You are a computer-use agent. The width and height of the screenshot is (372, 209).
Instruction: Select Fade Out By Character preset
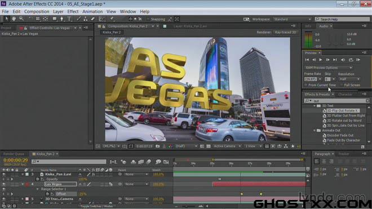coord(343,140)
